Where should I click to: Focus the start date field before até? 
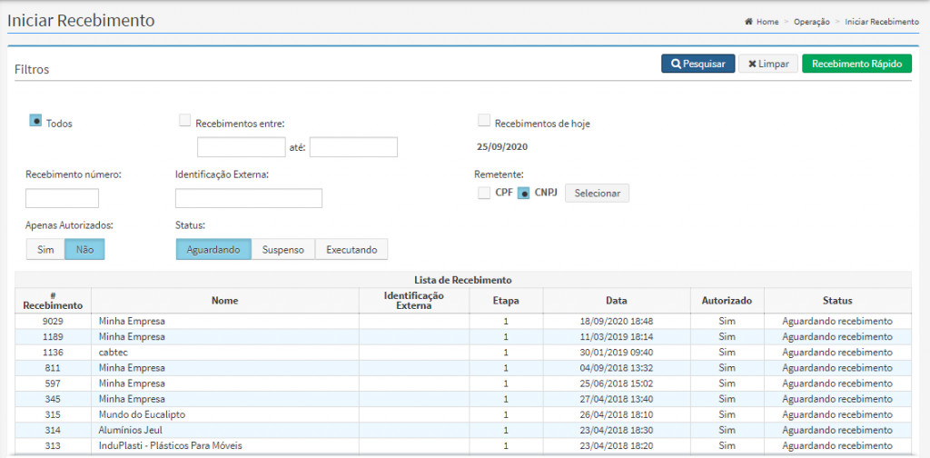point(242,147)
